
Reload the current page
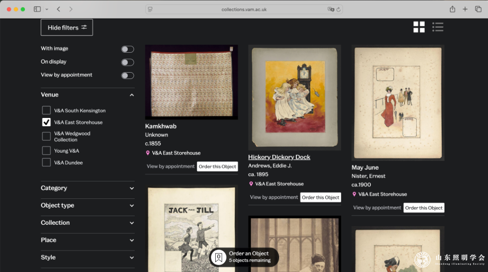pyautogui.click(x=339, y=9)
